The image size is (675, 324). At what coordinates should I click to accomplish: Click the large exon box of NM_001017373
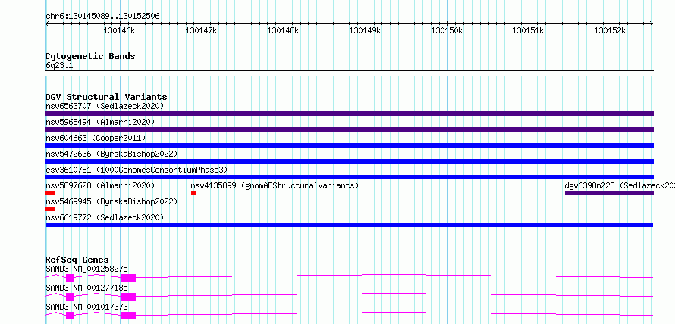pos(128,316)
